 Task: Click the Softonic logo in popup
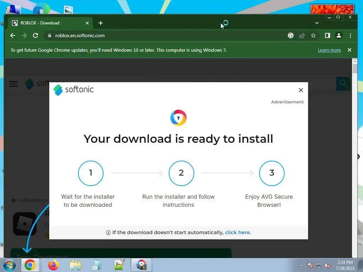[x=73, y=90]
